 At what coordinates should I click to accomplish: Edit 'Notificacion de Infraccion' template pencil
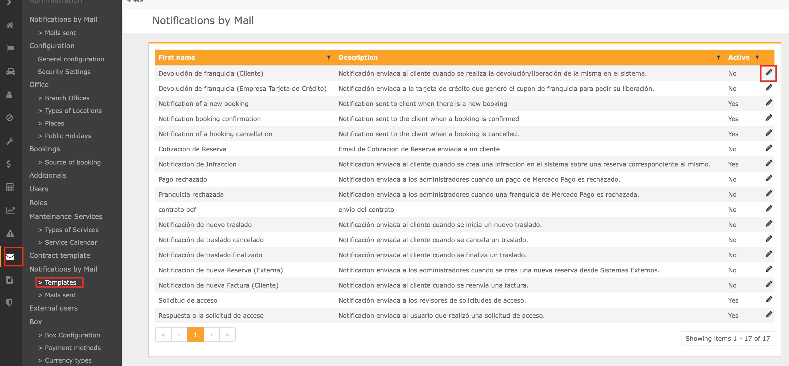click(769, 163)
